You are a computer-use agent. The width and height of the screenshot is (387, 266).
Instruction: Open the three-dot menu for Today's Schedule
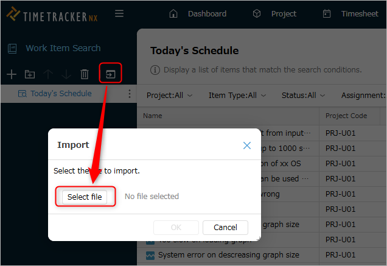(x=130, y=94)
